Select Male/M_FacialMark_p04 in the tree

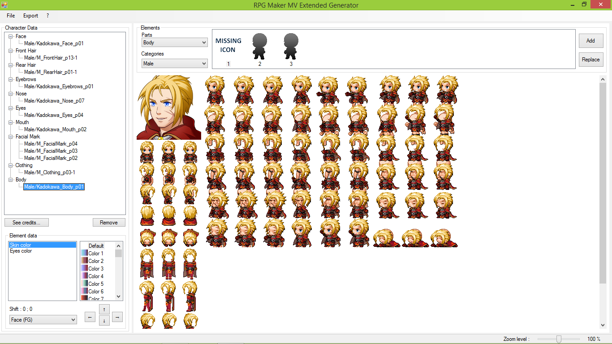point(51,144)
